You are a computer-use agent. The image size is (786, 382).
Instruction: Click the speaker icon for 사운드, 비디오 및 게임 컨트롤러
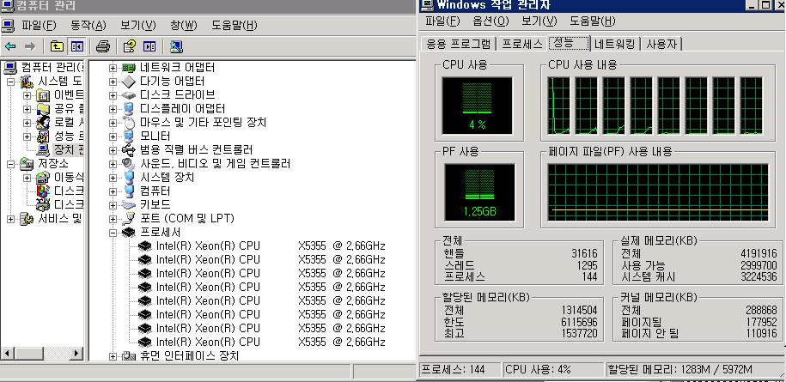[129, 164]
